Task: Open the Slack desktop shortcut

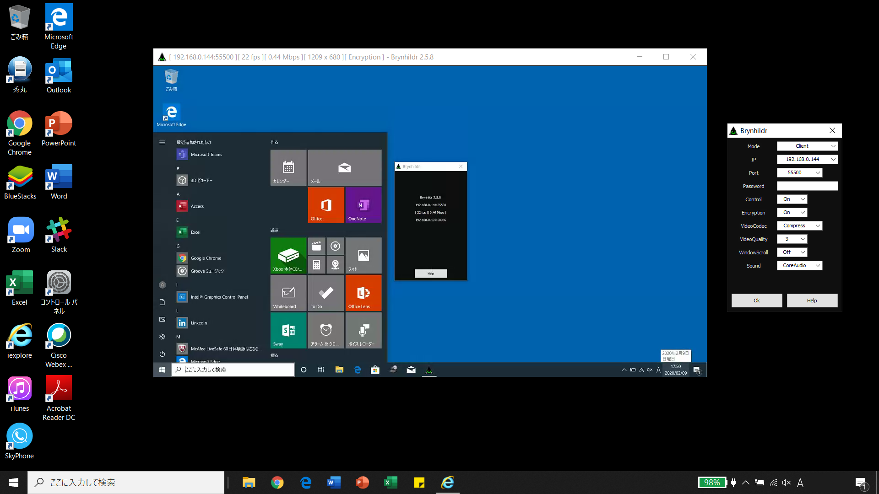Action: (59, 235)
